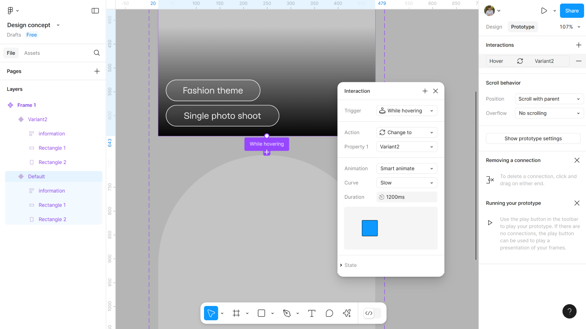Viewport: 586px width, 329px height.
Task: Switch to the Assets tab
Action: (x=32, y=53)
